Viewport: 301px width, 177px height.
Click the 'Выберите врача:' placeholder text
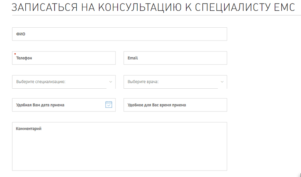tap(143, 82)
